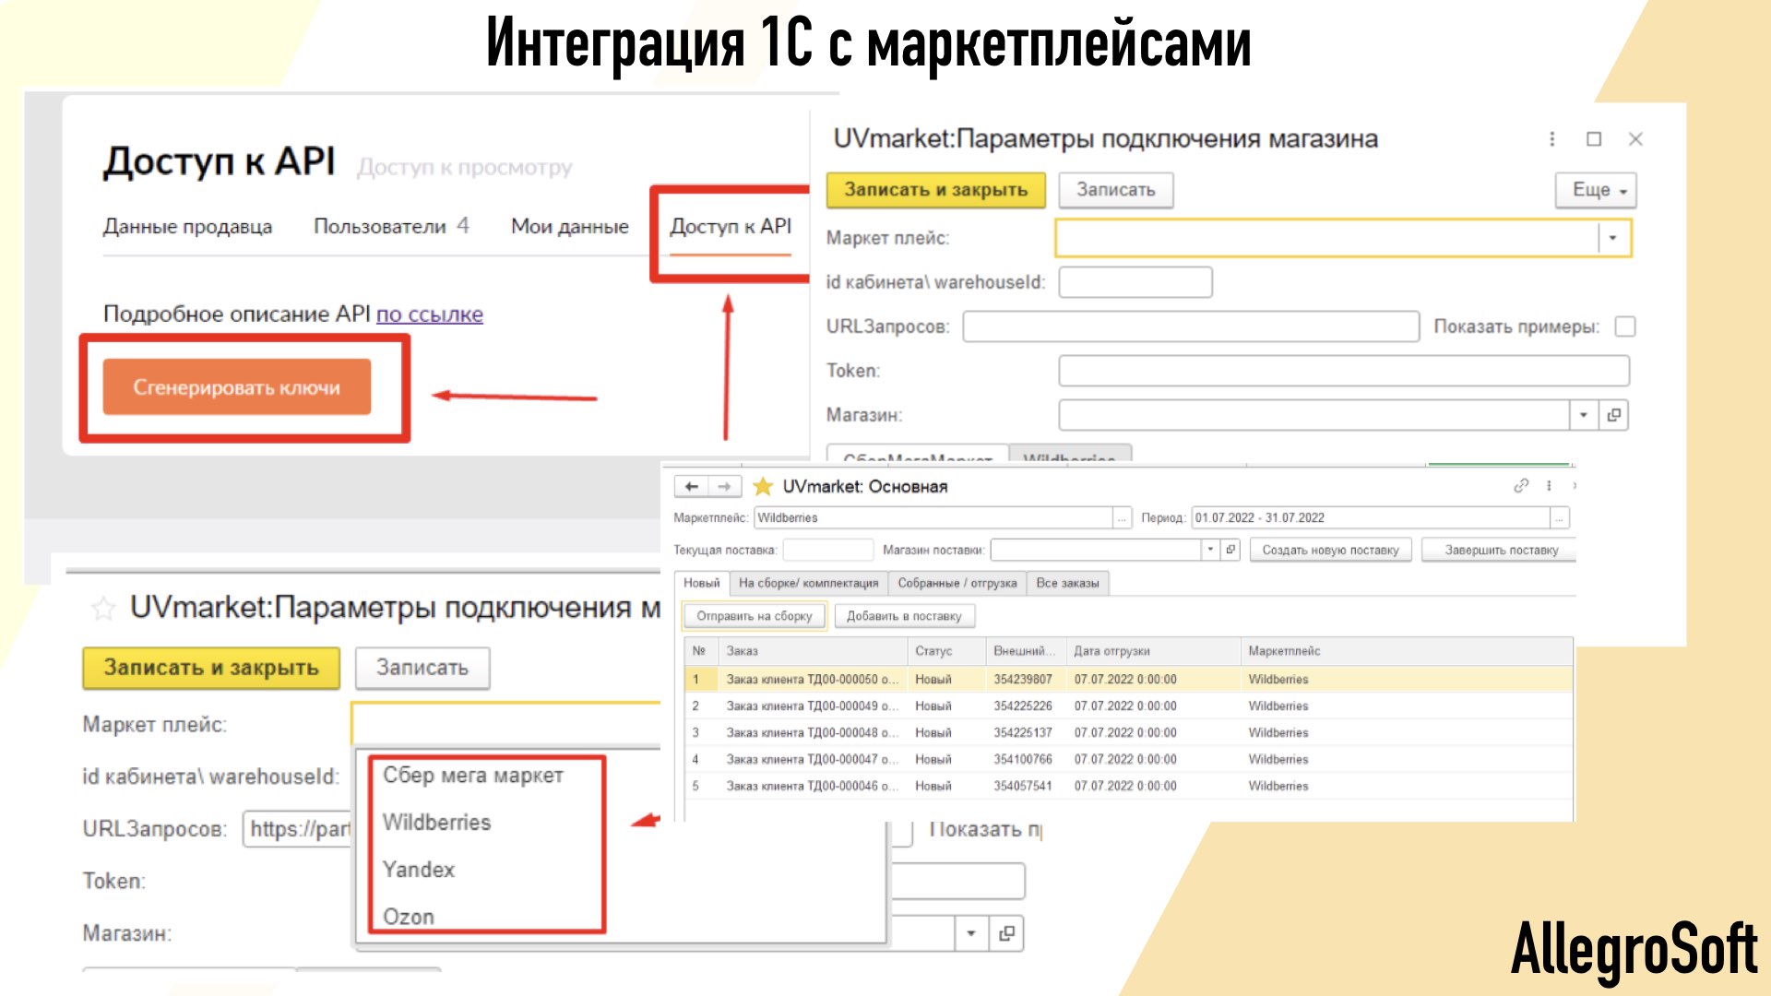This screenshot has width=1771, height=996.
Task: Toggle the yellow favorite star beside UVmarket: Основная
Action: click(x=763, y=486)
